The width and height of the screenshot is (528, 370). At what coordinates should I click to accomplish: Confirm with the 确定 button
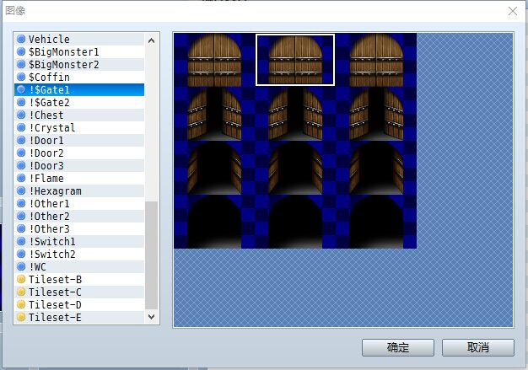398,347
